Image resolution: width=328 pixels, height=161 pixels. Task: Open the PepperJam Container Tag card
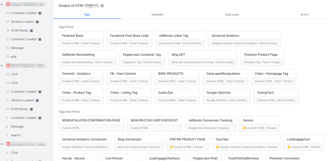142,58
